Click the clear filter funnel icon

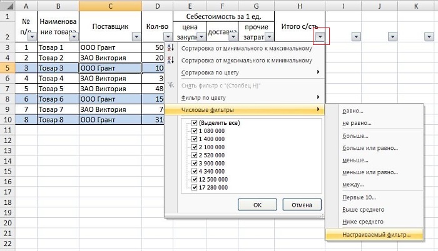[x=171, y=85]
